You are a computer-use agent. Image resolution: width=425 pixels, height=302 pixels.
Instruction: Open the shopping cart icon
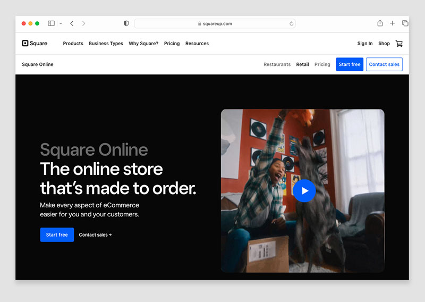point(399,44)
